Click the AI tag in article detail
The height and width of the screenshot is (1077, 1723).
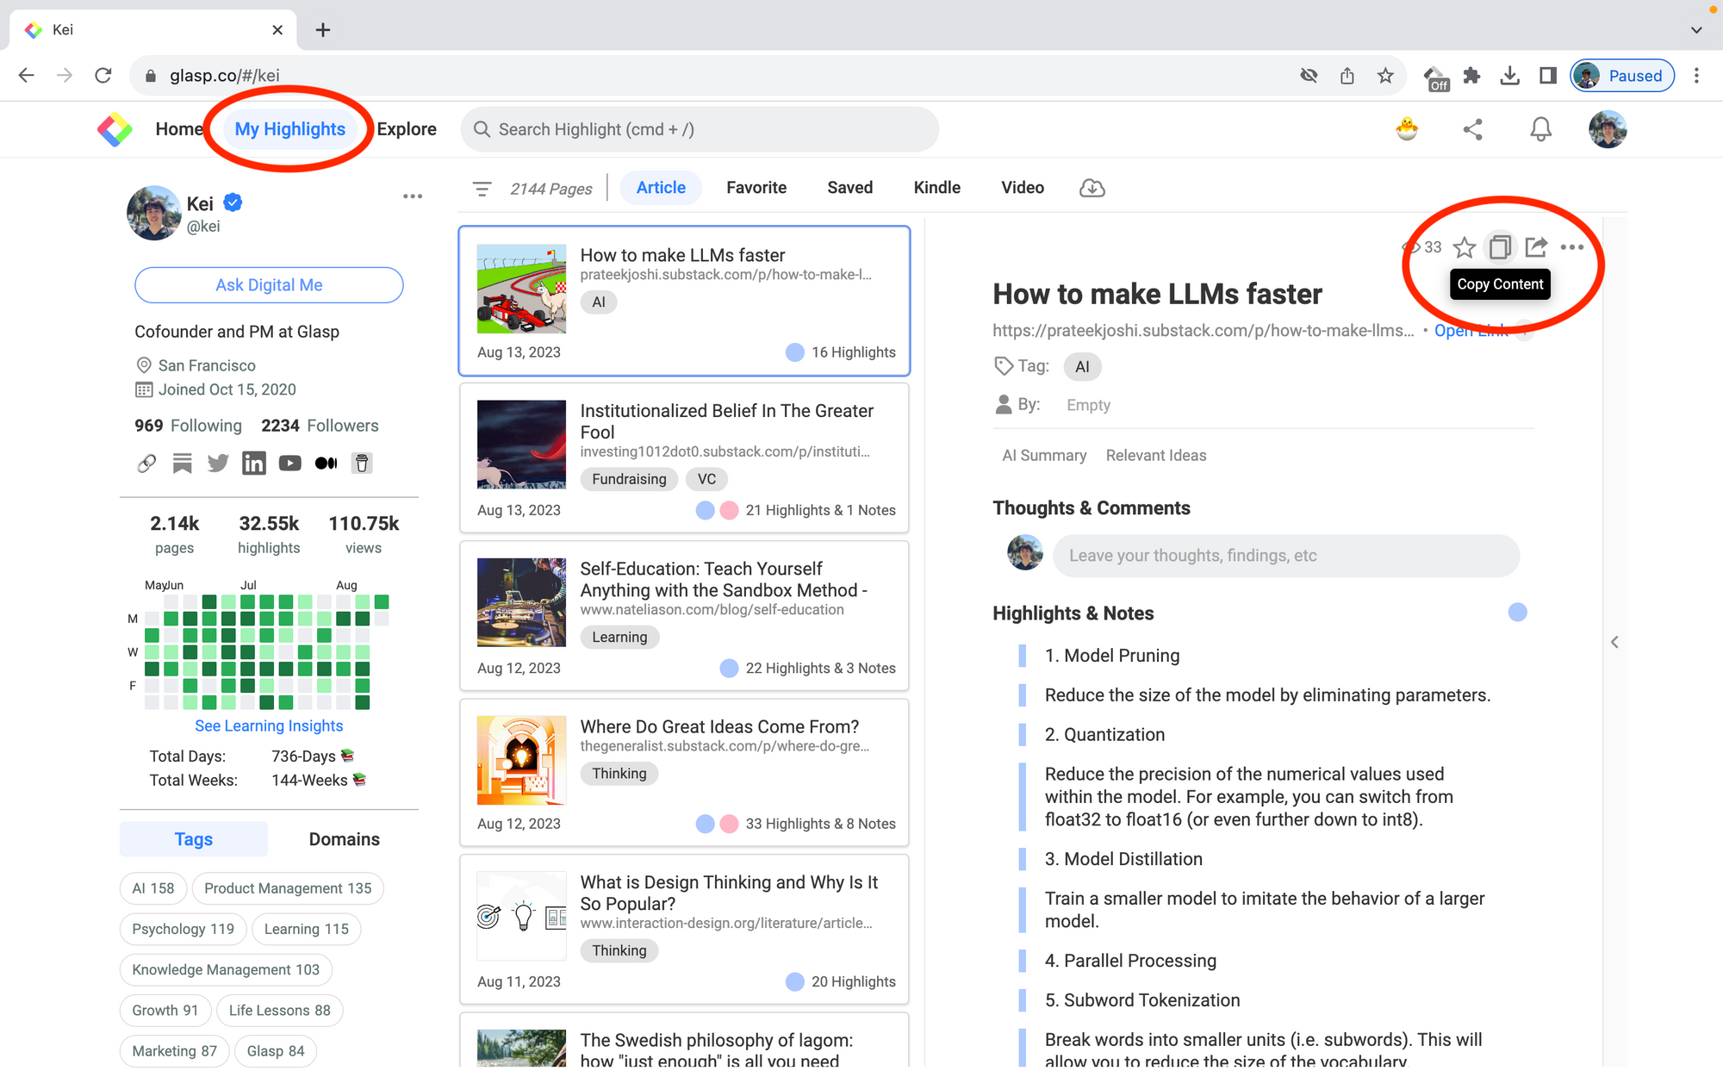click(1082, 367)
